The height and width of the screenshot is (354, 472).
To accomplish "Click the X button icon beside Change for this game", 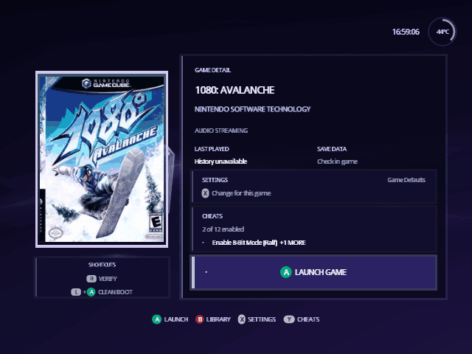I will tap(205, 193).
